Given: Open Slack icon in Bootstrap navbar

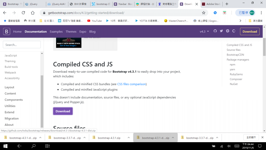Looking at the screenshot, I should (228, 31).
